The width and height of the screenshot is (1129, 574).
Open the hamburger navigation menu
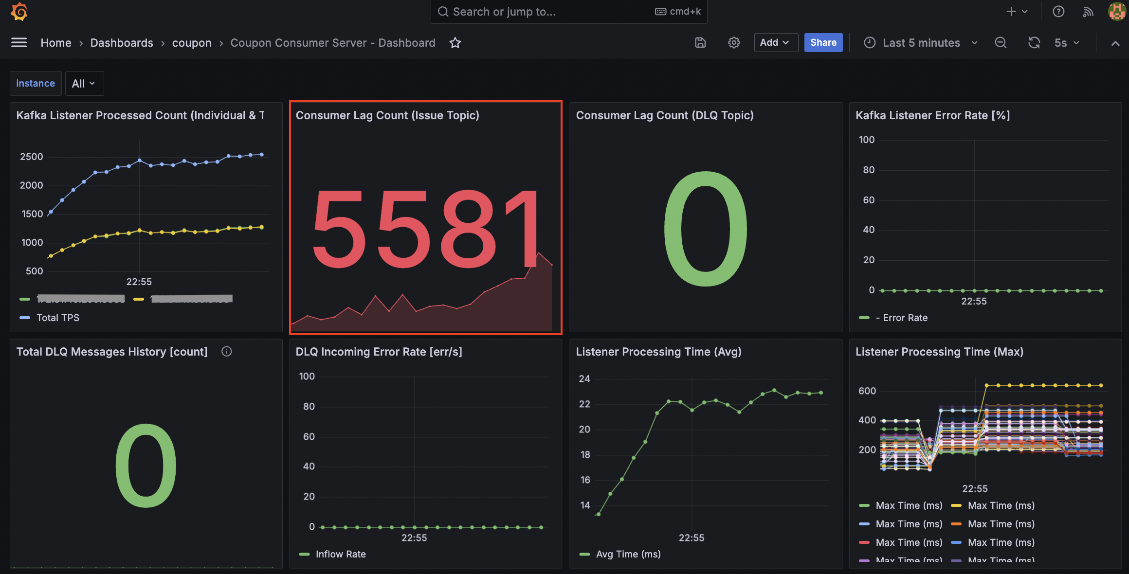tap(19, 43)
